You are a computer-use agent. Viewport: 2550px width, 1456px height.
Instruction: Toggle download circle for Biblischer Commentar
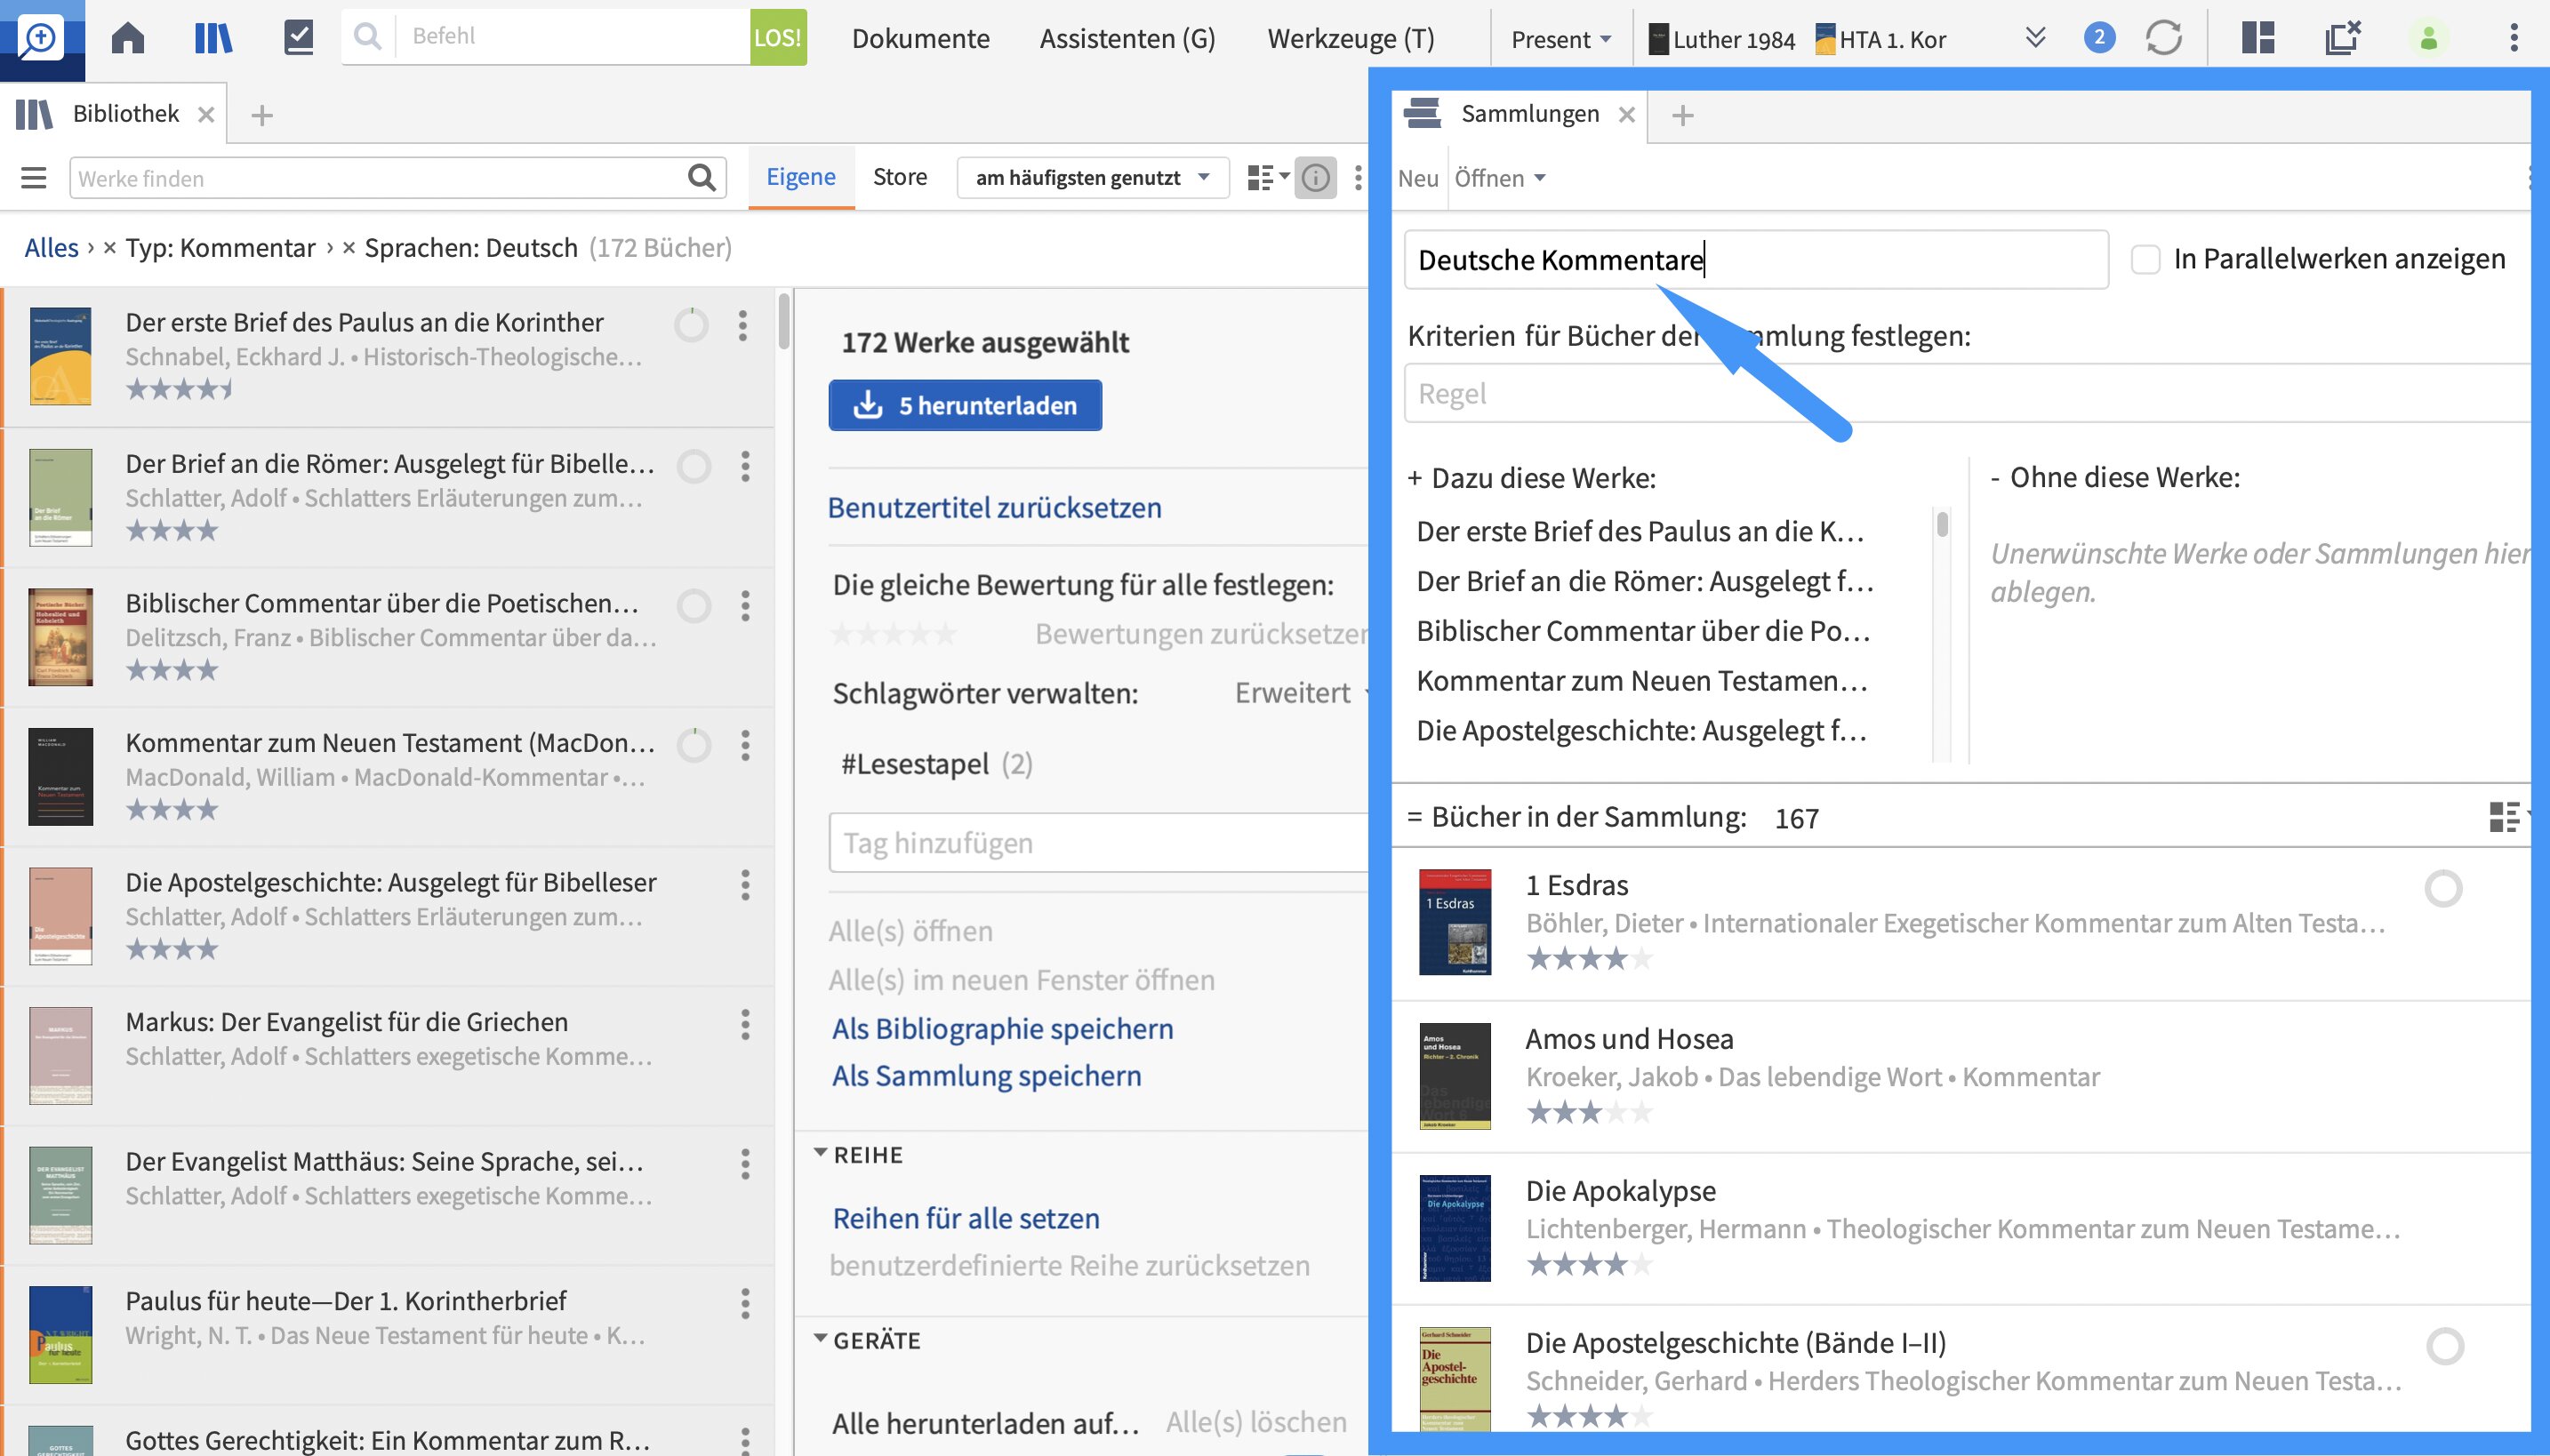tap(694, 606)
